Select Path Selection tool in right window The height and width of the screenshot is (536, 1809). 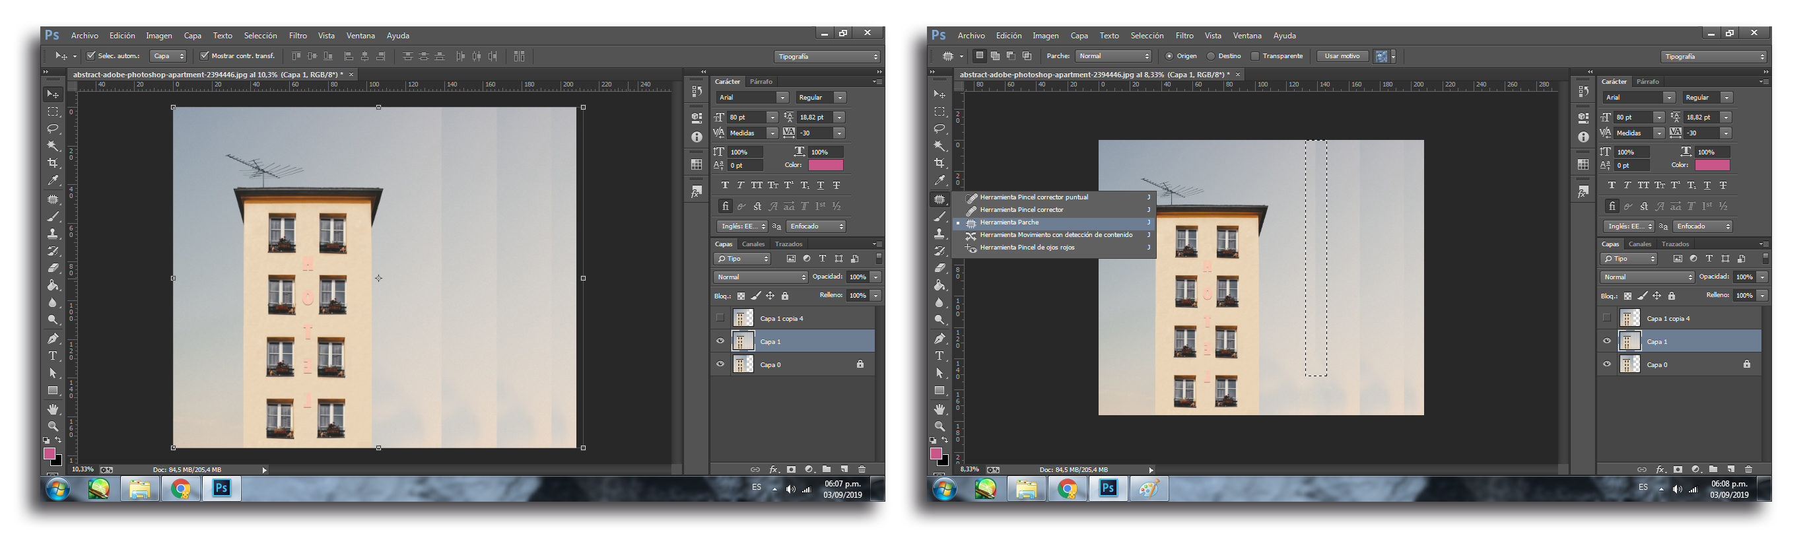pos(939,373)
